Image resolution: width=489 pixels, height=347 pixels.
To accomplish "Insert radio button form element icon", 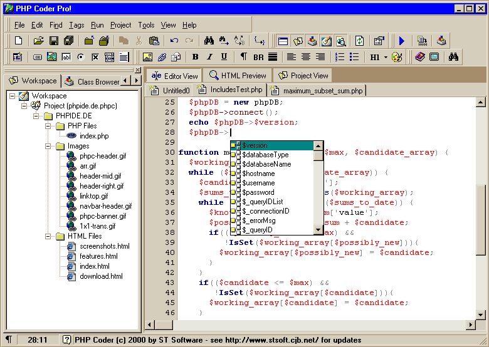I will [x=81, y=57].
